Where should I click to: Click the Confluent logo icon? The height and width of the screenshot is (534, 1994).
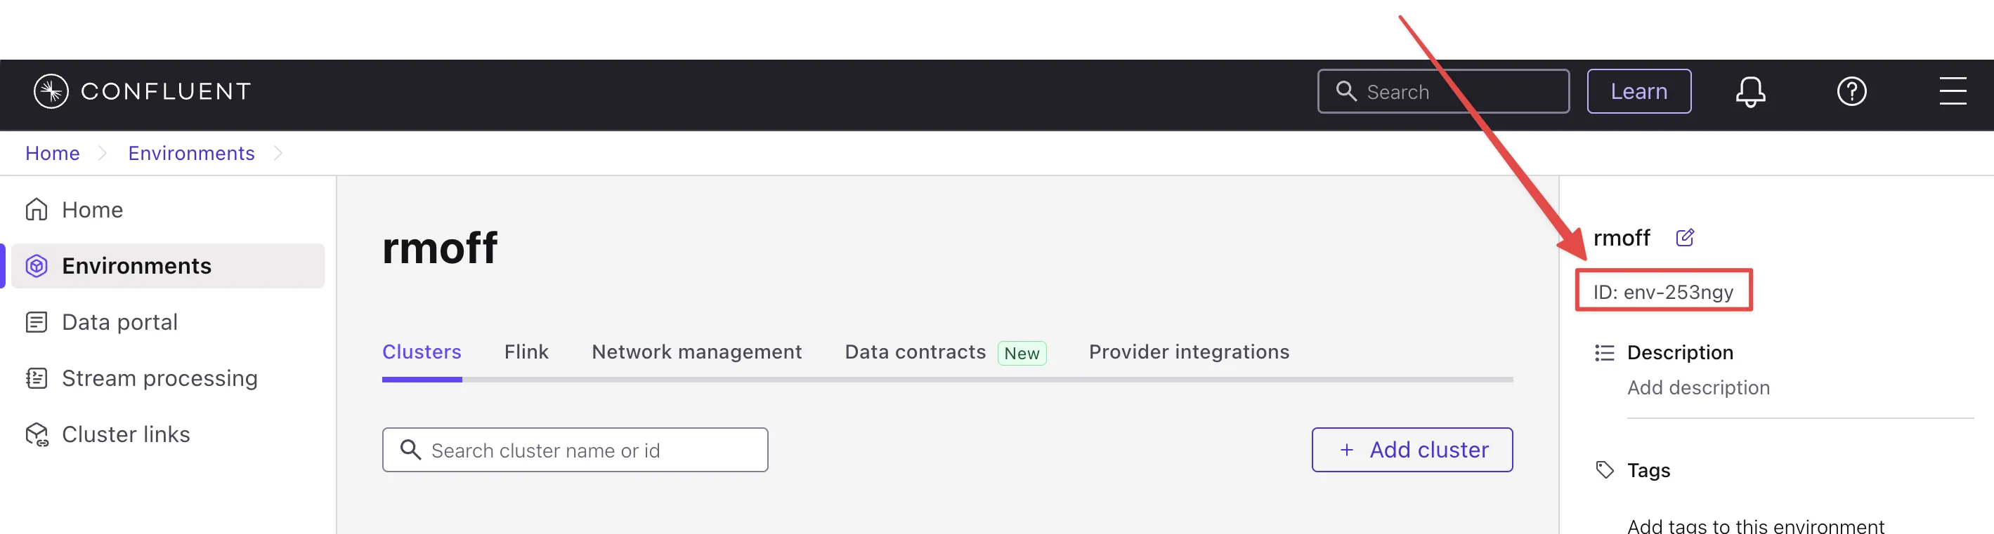(51, 91)
